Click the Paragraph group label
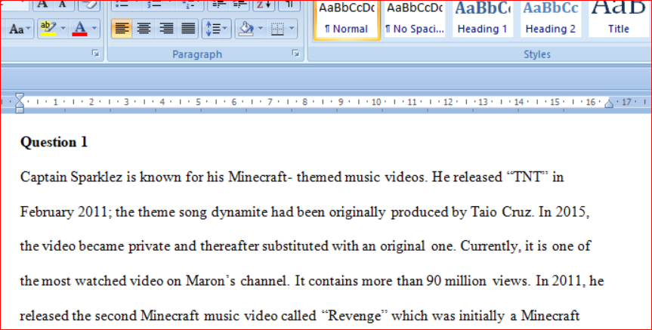652x330 pixels. pos(197,54)
